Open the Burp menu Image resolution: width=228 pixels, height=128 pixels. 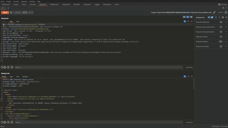pyautogui.click(x=2, y=1)
